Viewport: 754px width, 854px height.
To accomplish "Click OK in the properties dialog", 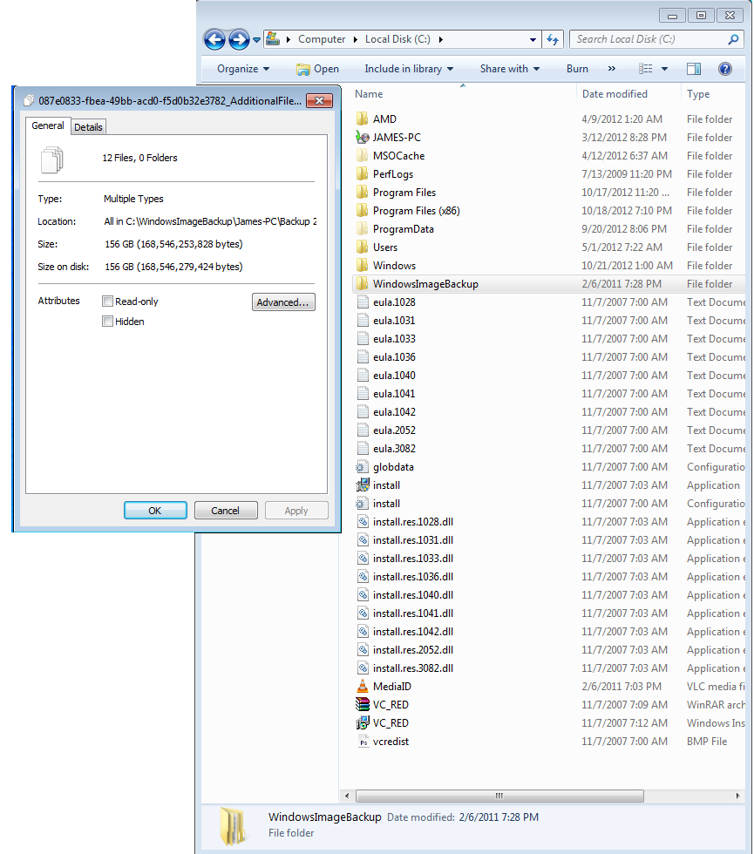I will [x=155, y=511].
